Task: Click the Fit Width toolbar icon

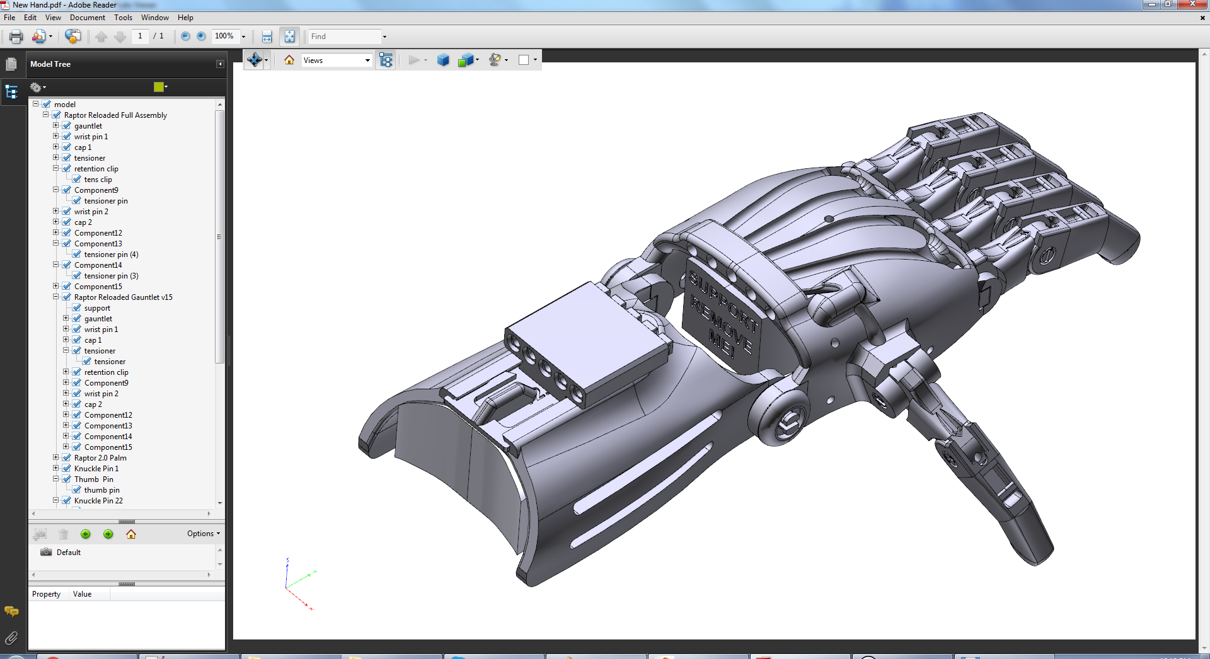Action: pyautogui.click(x=267, y=37)
